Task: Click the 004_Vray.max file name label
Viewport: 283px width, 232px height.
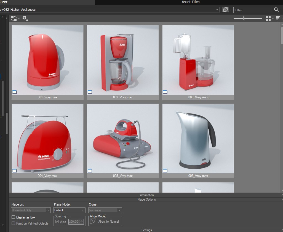Action: click(47, 176)
